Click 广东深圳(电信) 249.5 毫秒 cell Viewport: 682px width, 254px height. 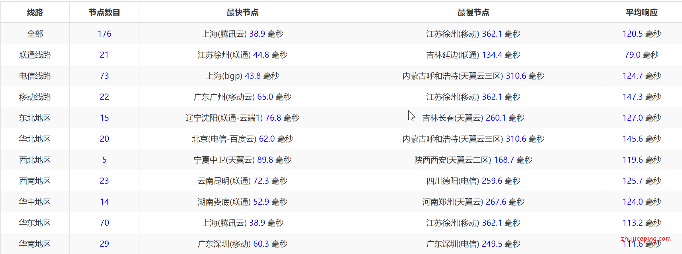coord(473,244)
